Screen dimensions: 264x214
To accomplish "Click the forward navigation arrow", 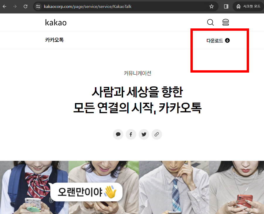I will [14, 6].
